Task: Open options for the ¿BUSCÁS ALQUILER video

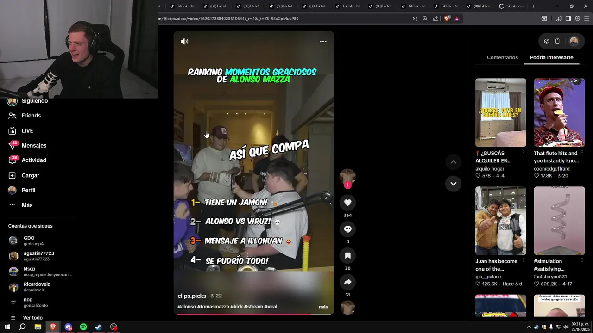Action: coord(524,153)
